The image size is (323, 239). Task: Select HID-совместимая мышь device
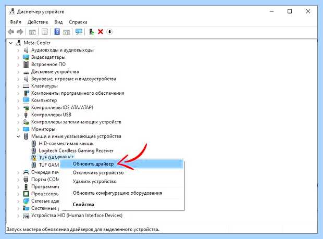coord(66,144)
